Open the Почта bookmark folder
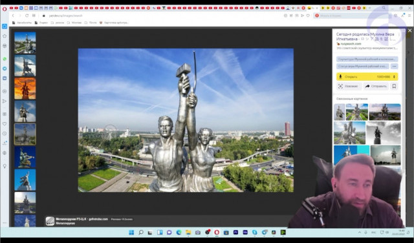 [91, 23]
